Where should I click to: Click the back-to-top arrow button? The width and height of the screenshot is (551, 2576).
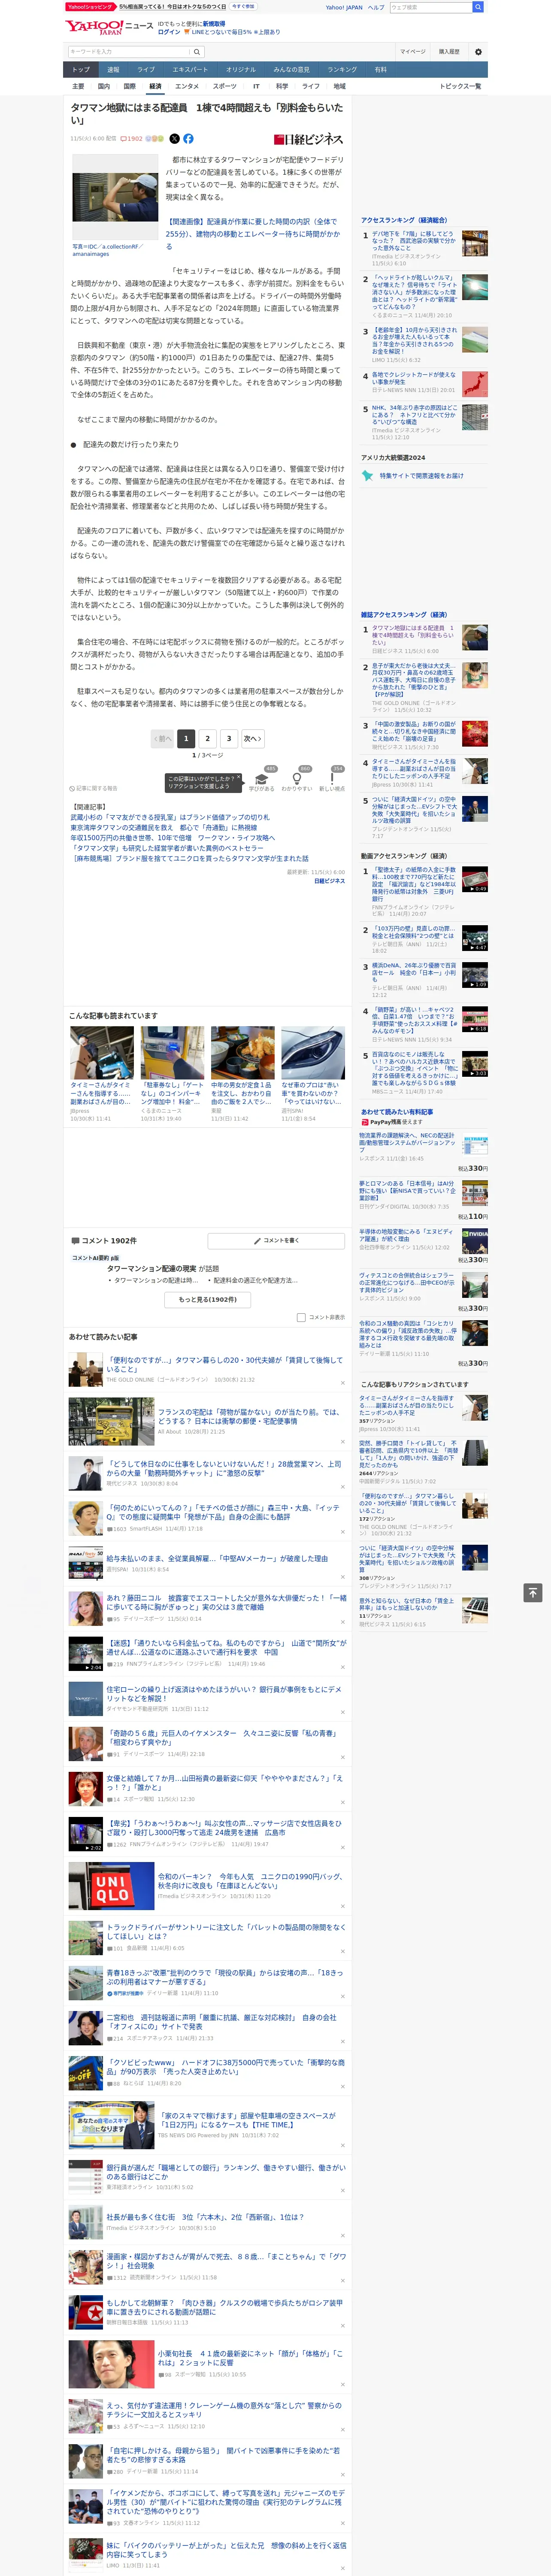tap(533, 1593)
